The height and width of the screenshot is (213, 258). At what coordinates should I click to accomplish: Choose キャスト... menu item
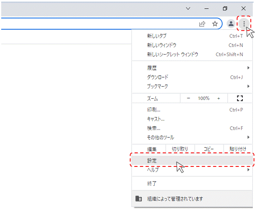coord(192,119)
